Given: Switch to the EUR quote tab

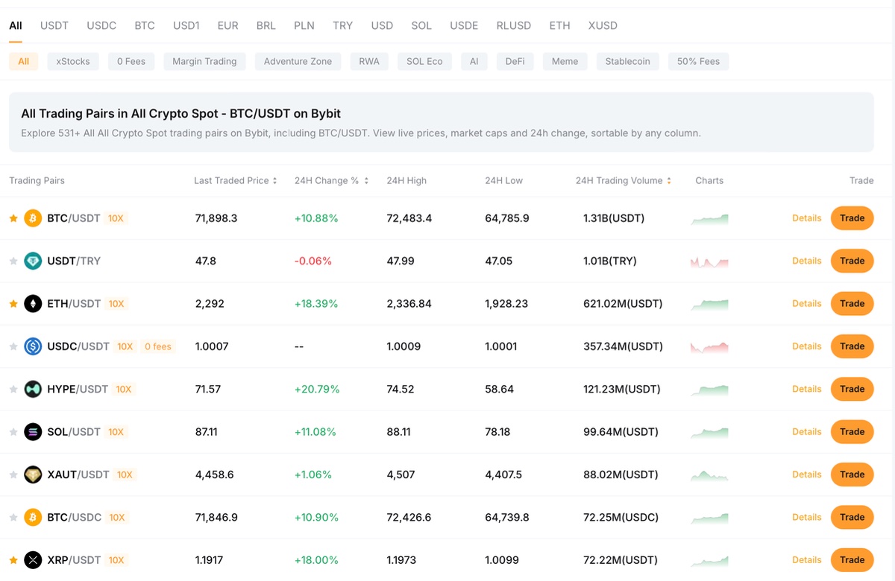Looking at the screenshot, I should (228, 25).
